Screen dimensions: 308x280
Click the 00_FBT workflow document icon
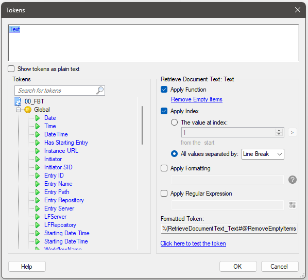18,101
